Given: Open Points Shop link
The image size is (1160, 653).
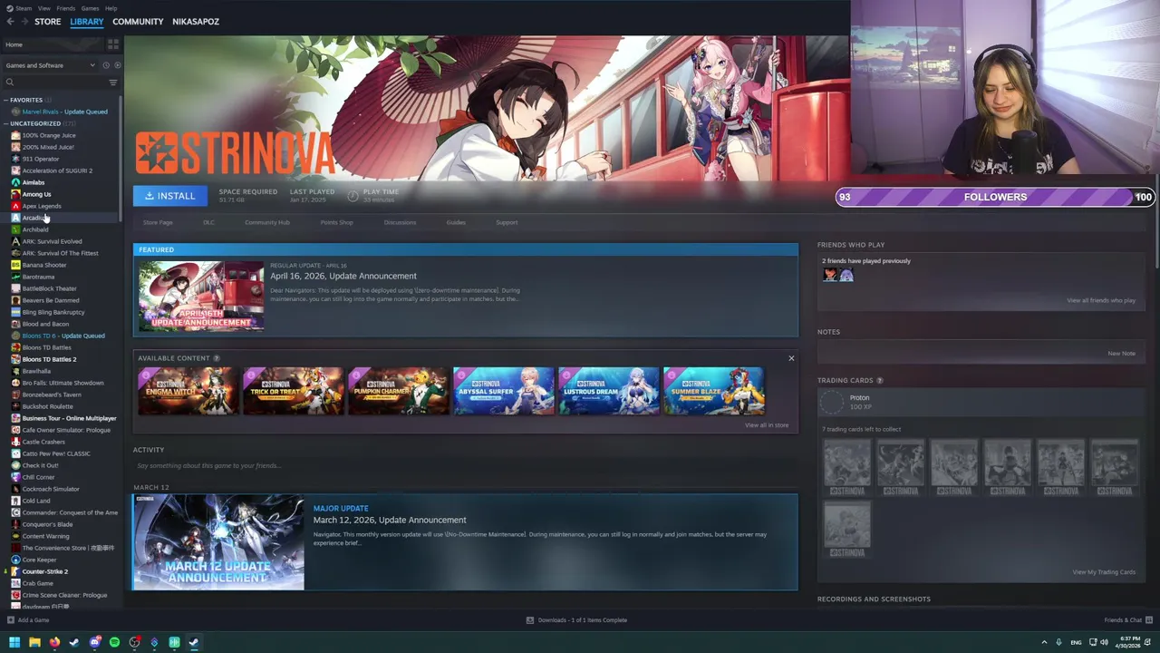Looking at the screenshot, I should coord(336,222).
